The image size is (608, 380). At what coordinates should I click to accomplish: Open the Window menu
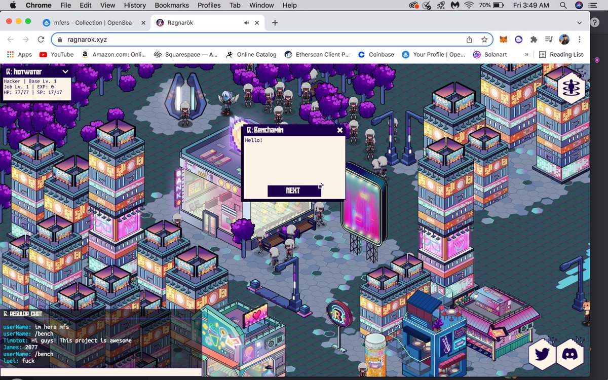click(x=261, y=5)
